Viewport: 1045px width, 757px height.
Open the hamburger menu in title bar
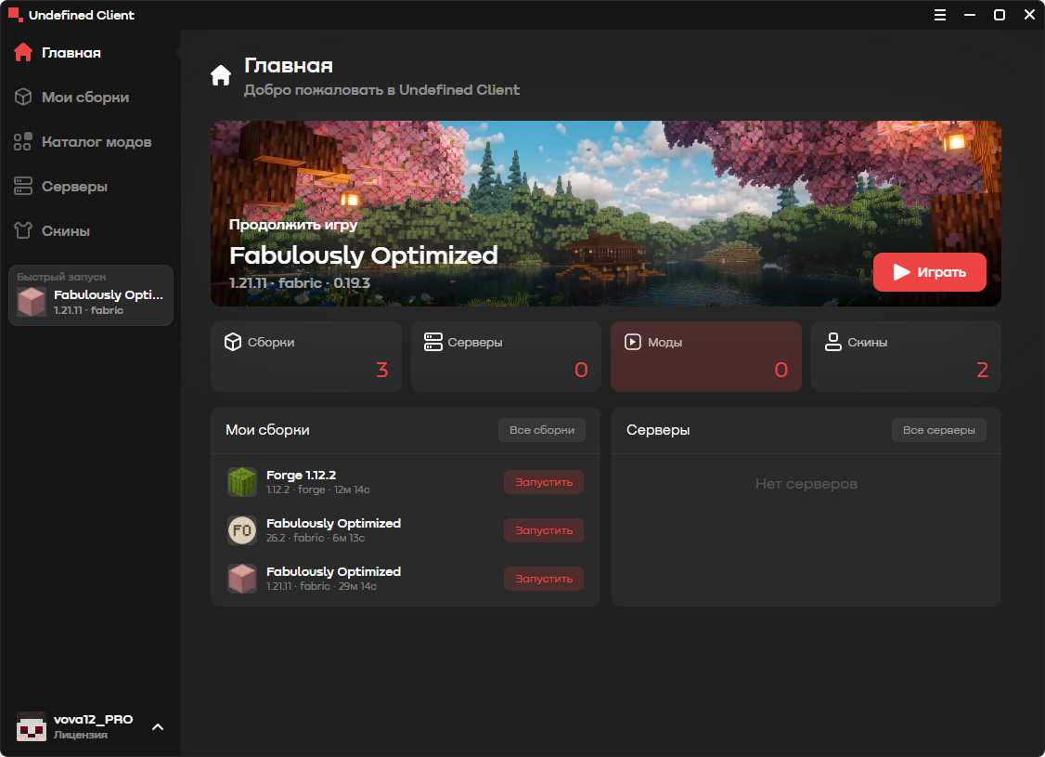(940, 15)
